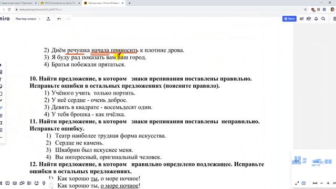Select the comment tool in left toolbar

pos(1,115)
